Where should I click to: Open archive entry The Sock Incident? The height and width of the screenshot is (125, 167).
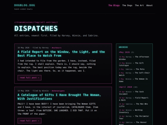[131, 93]
